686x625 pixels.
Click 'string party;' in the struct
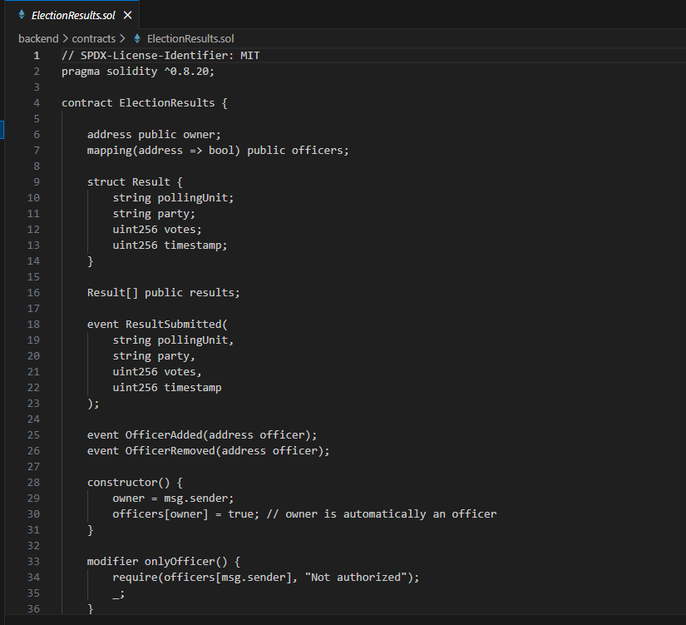point(154,214)
